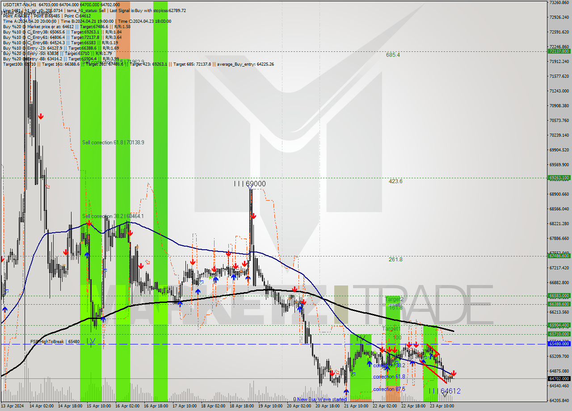Click the '21 Apr 10:00' time axis label
This screenshot has width=572, height=411.
(x=357, y=406)
